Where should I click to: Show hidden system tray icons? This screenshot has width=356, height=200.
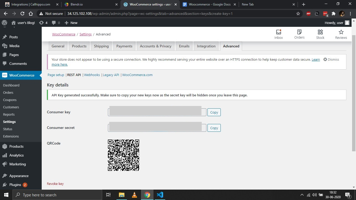[x=302, y=195]
